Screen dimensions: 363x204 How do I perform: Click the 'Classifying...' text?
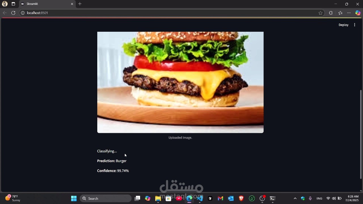coord(107,151)
